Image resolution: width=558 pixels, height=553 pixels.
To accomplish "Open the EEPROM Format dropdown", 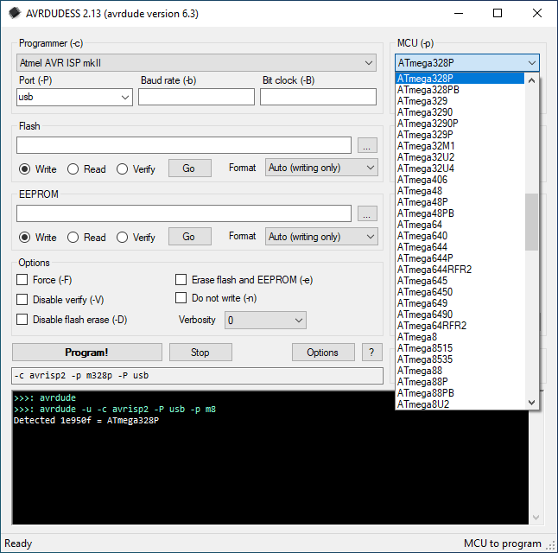I will tap(321, 237).
